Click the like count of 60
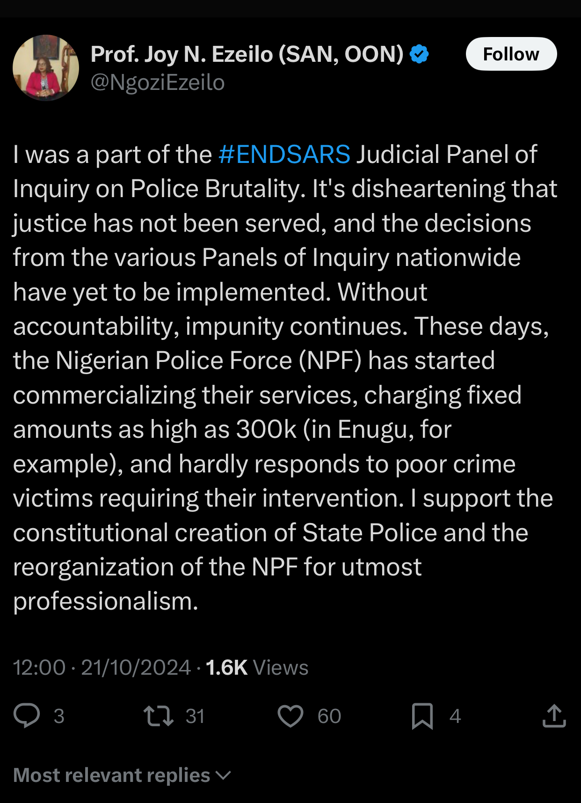 tap(329, 716)
